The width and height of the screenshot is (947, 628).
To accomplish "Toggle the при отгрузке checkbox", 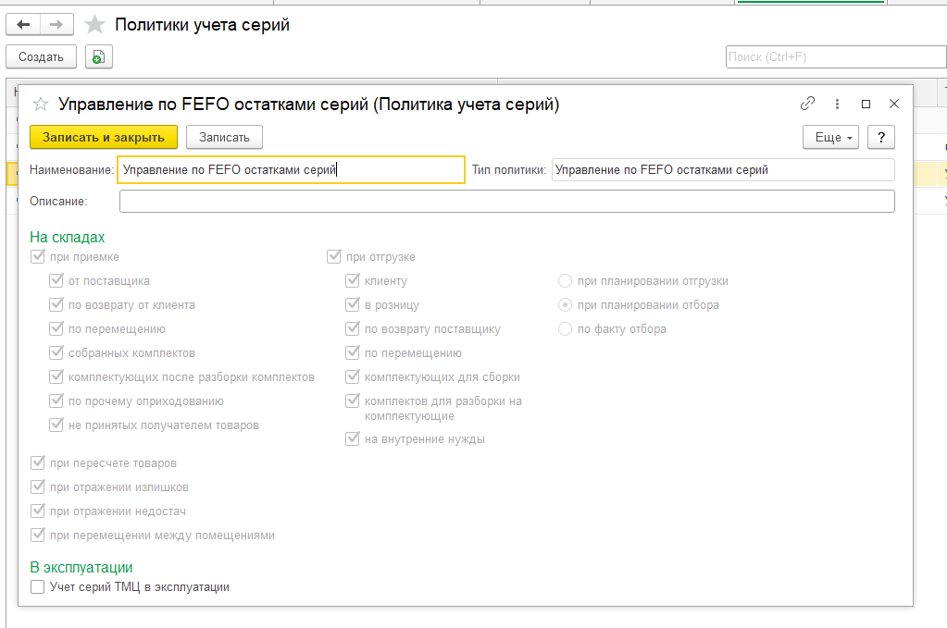I will click(x=334, y=257).
